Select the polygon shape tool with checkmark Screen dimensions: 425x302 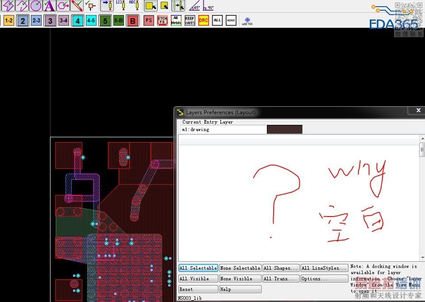tap(8, 5)
